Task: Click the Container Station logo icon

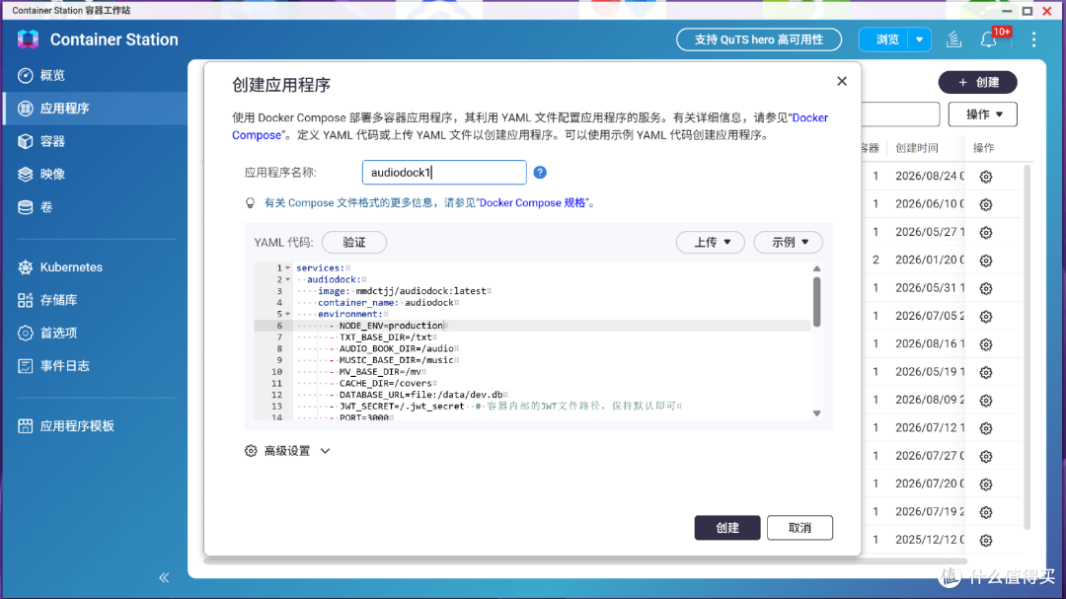Action: tap(28, 39)
